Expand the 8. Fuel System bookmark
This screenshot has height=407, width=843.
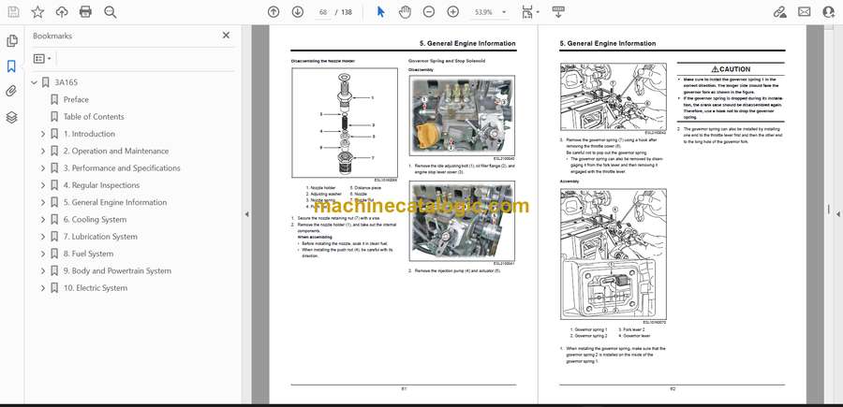[x=43, y=254]
